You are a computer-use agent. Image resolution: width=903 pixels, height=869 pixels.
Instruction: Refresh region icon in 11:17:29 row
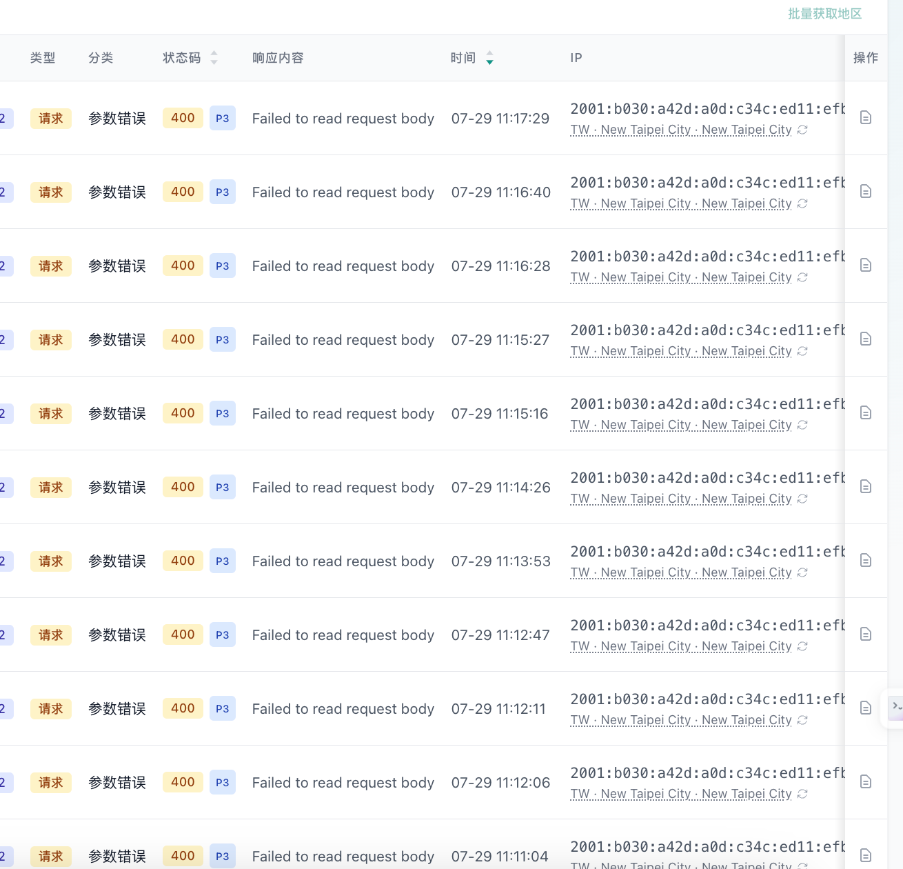(802, 130)
